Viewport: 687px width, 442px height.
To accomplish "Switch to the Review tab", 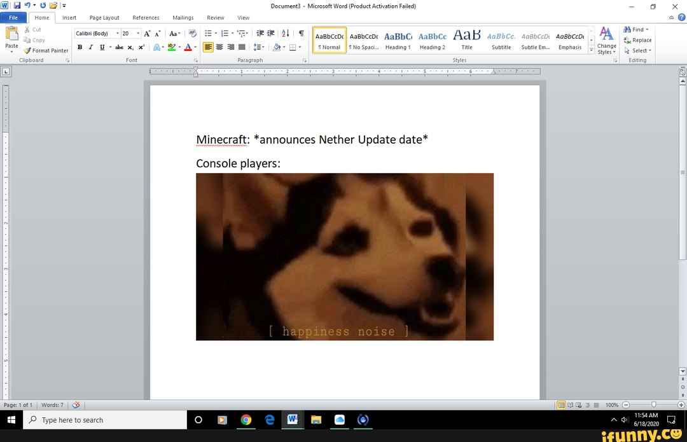I will click(x=216, y=18).
